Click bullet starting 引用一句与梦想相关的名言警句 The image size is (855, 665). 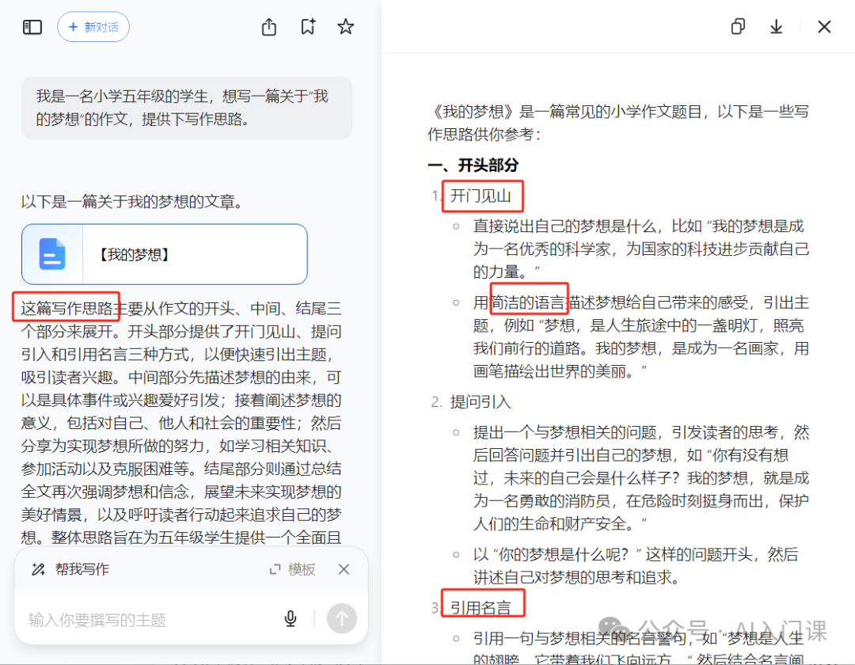click(x=639, y=648)
